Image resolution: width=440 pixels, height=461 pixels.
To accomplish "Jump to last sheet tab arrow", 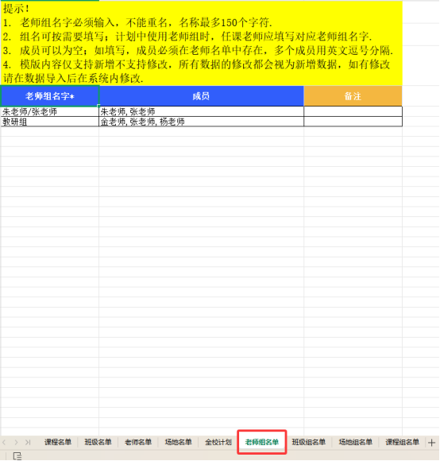I will click(x=28, y=442).
